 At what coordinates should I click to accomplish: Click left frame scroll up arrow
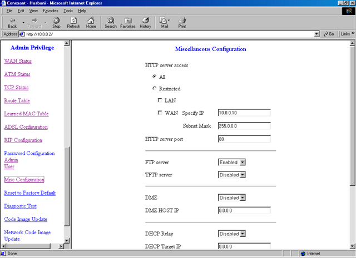67,43
